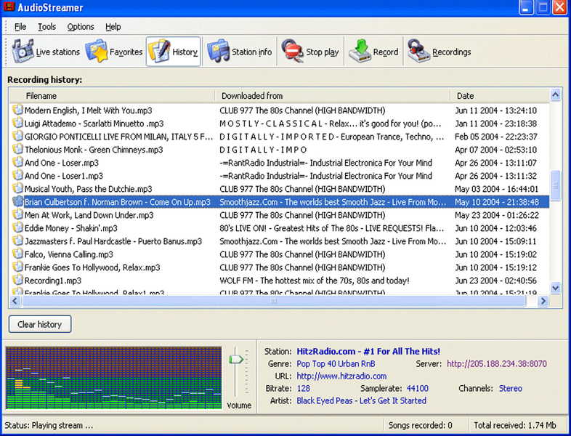The height and width of the screenshot is (436, 571).
Task: Click 'Total received: 1.74 Mb' status entry
Action: click(514, 425)
